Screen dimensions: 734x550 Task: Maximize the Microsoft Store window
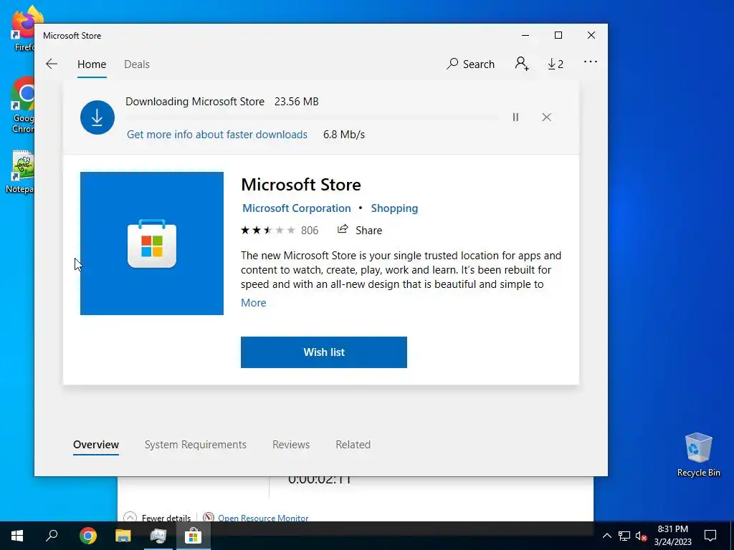point(558,36)
